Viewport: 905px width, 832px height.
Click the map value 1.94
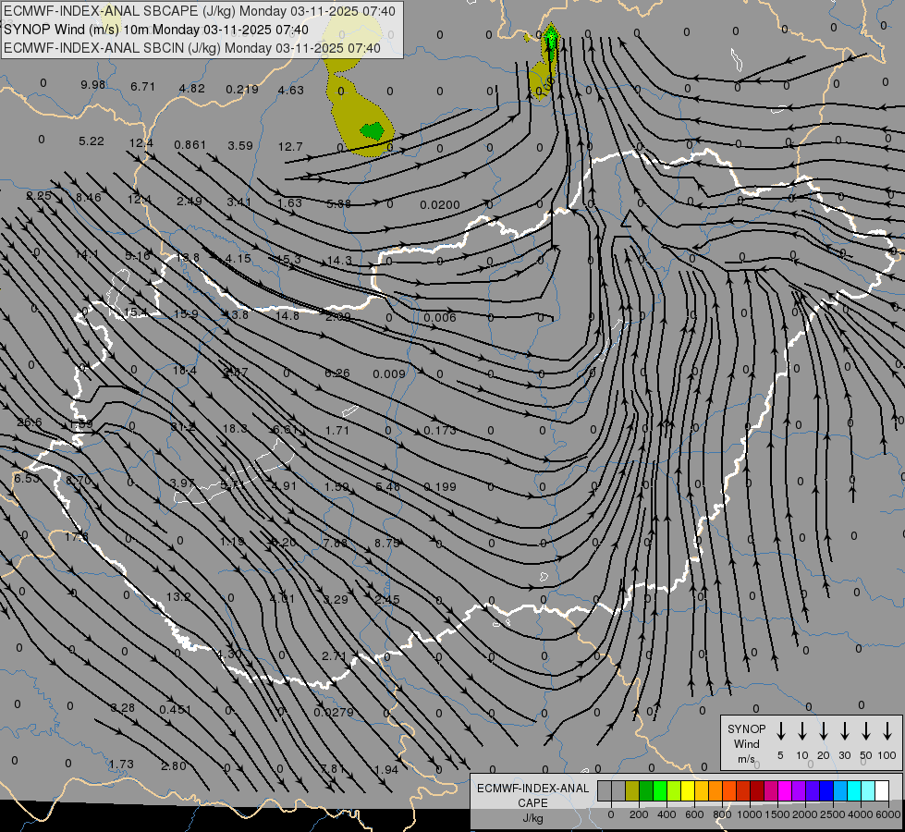click(x=386, y=770)
